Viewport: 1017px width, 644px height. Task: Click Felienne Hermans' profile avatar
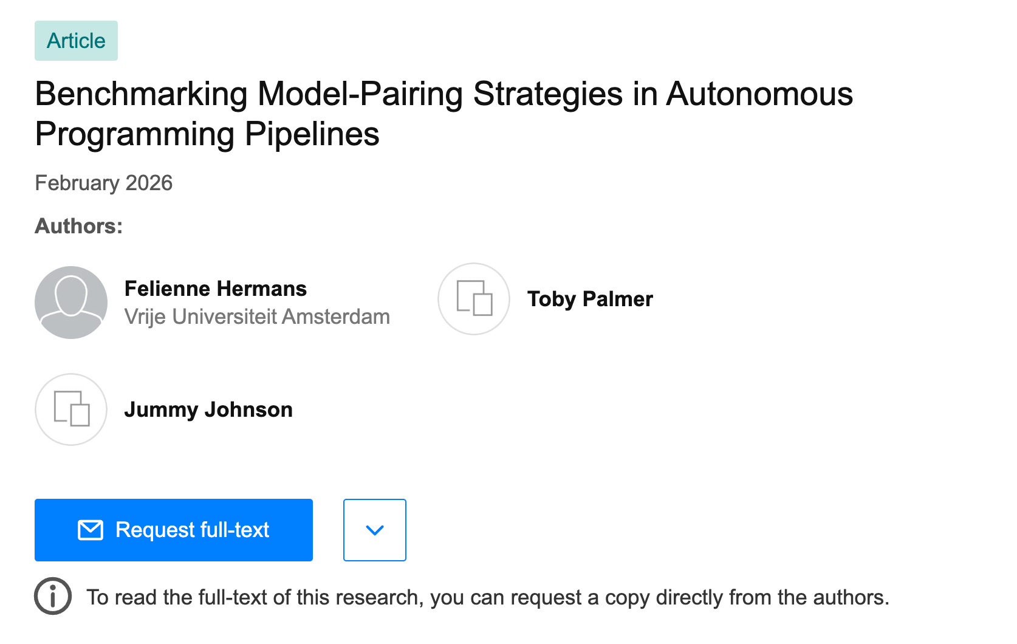[x=71, y=302]
